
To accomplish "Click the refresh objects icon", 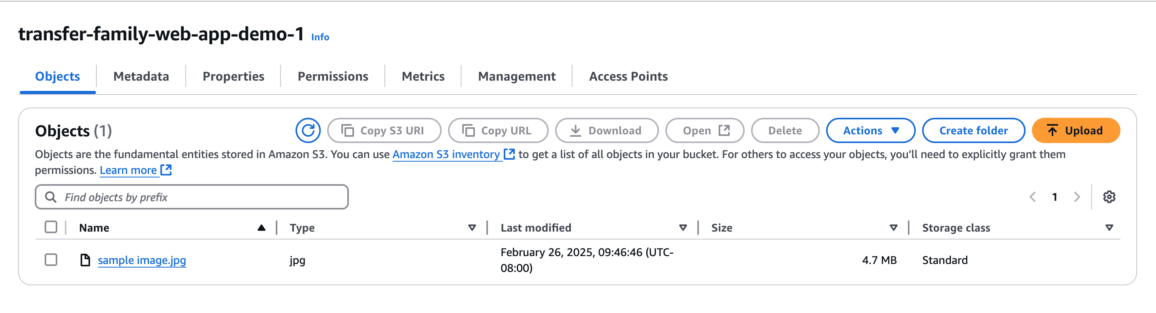I will tap(308, 131).
